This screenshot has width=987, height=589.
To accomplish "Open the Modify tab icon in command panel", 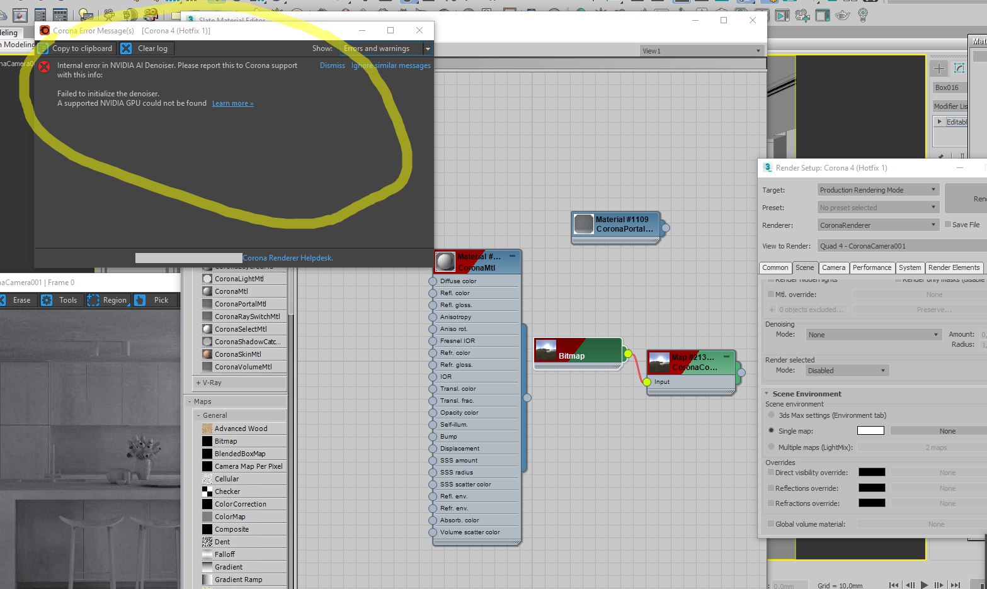I will (959, 68).
